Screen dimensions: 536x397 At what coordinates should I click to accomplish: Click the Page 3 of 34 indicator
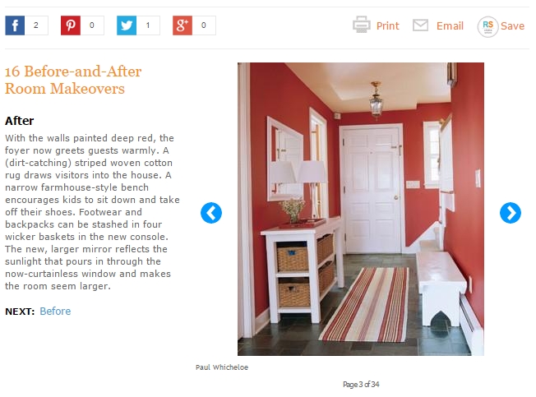click(x=361, y=385)
